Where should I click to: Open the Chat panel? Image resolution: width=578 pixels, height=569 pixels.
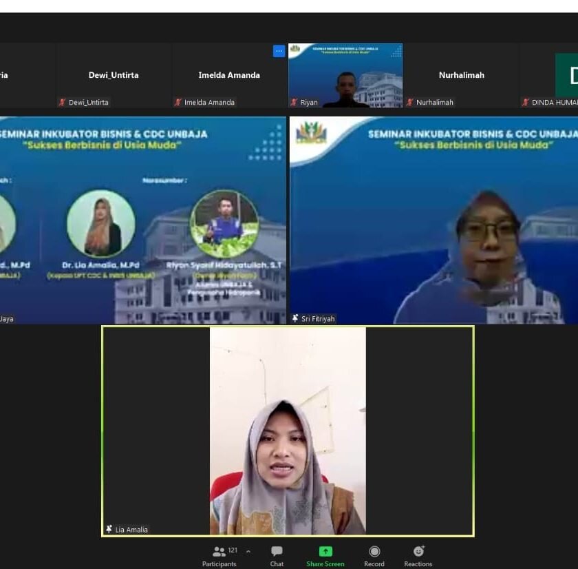[x=277, y=555]
